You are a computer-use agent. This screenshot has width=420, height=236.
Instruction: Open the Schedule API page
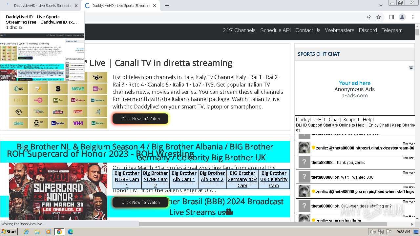tap(275, 30)
